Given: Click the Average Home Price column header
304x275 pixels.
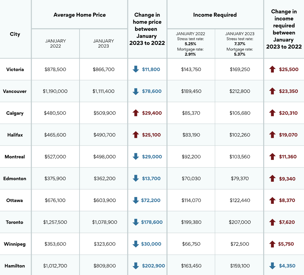Looking at the screenshot, I should [x=80, y=15].
